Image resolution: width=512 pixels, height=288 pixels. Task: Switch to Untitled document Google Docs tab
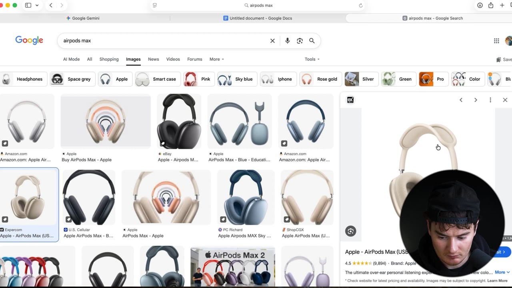pyautogui.click(x=258, y=18)
